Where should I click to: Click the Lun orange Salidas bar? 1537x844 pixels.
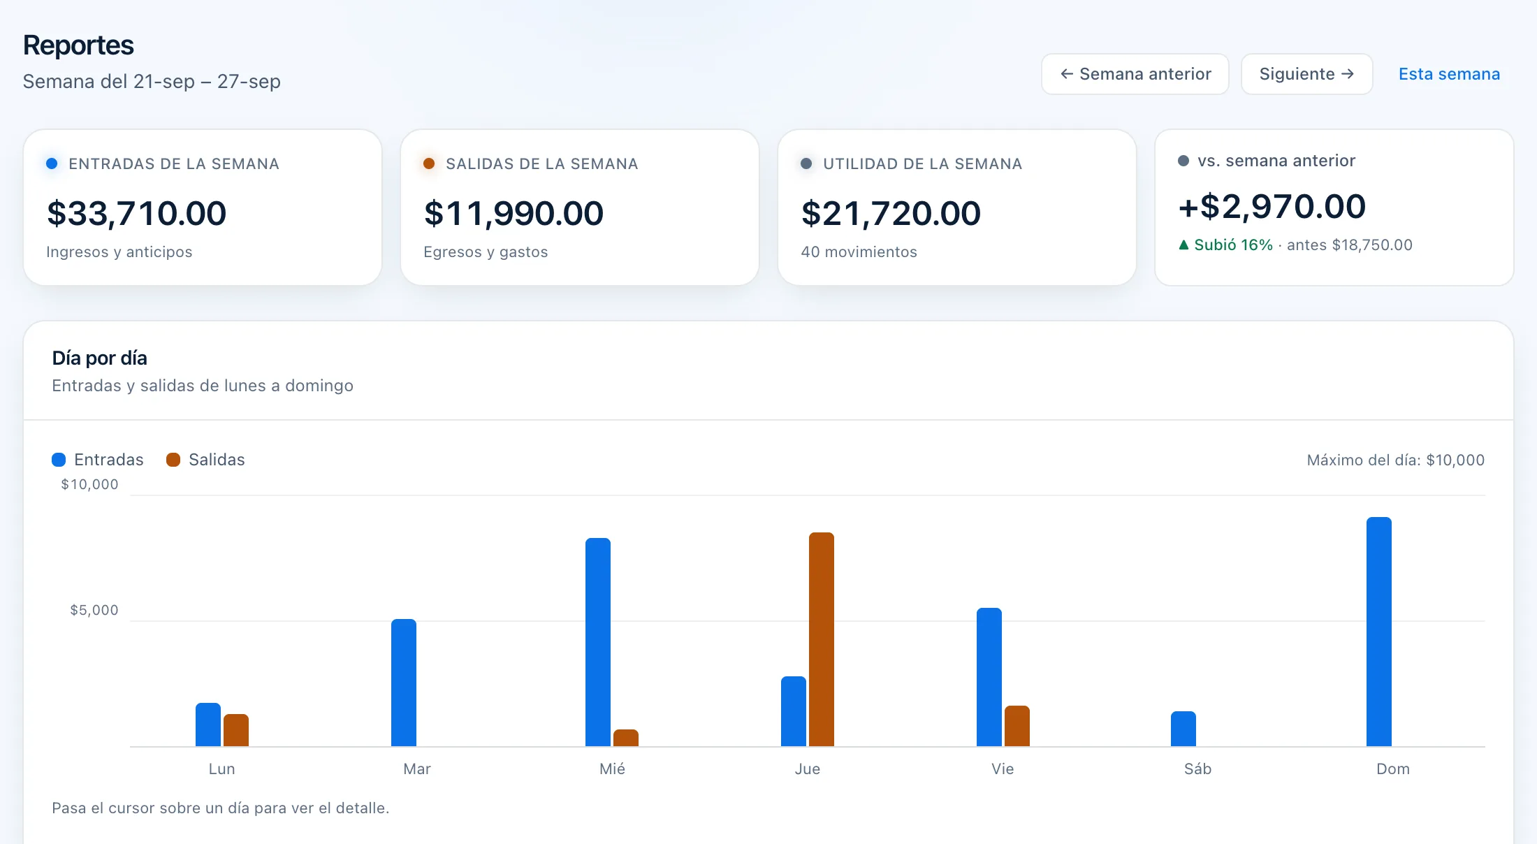pos(236,730)
